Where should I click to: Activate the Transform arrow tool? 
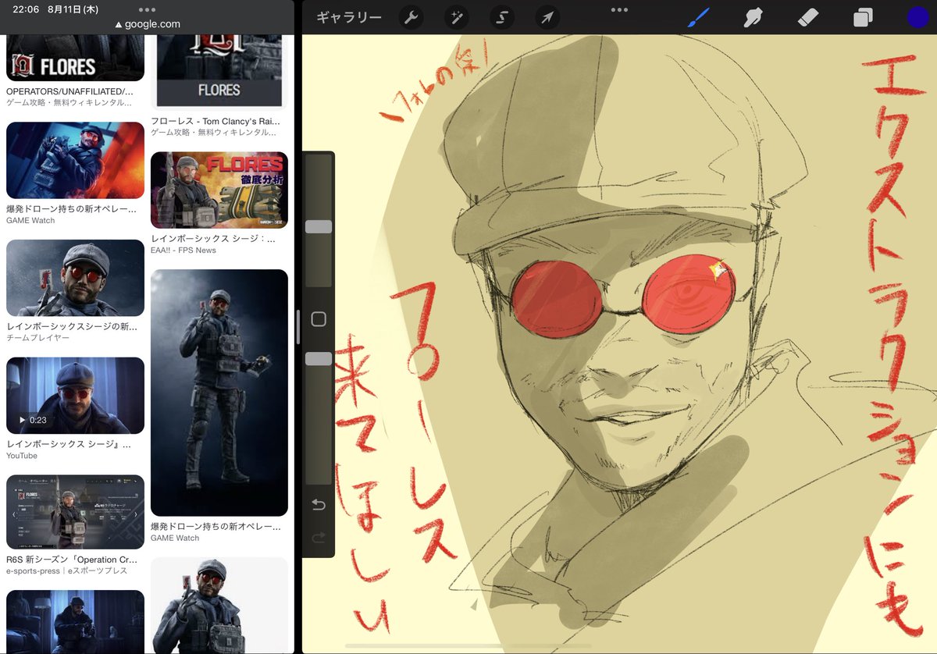point(547,17)
